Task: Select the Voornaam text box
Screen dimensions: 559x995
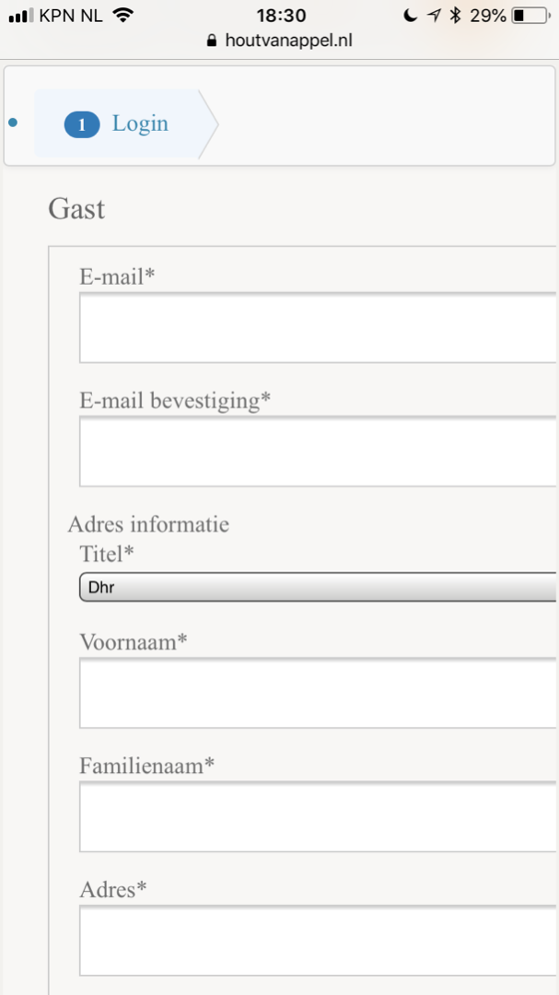Action: pyautogui.click(x=318, y=693)
